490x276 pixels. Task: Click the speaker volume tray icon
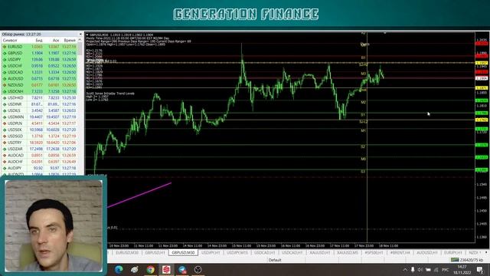coord(420,269)
